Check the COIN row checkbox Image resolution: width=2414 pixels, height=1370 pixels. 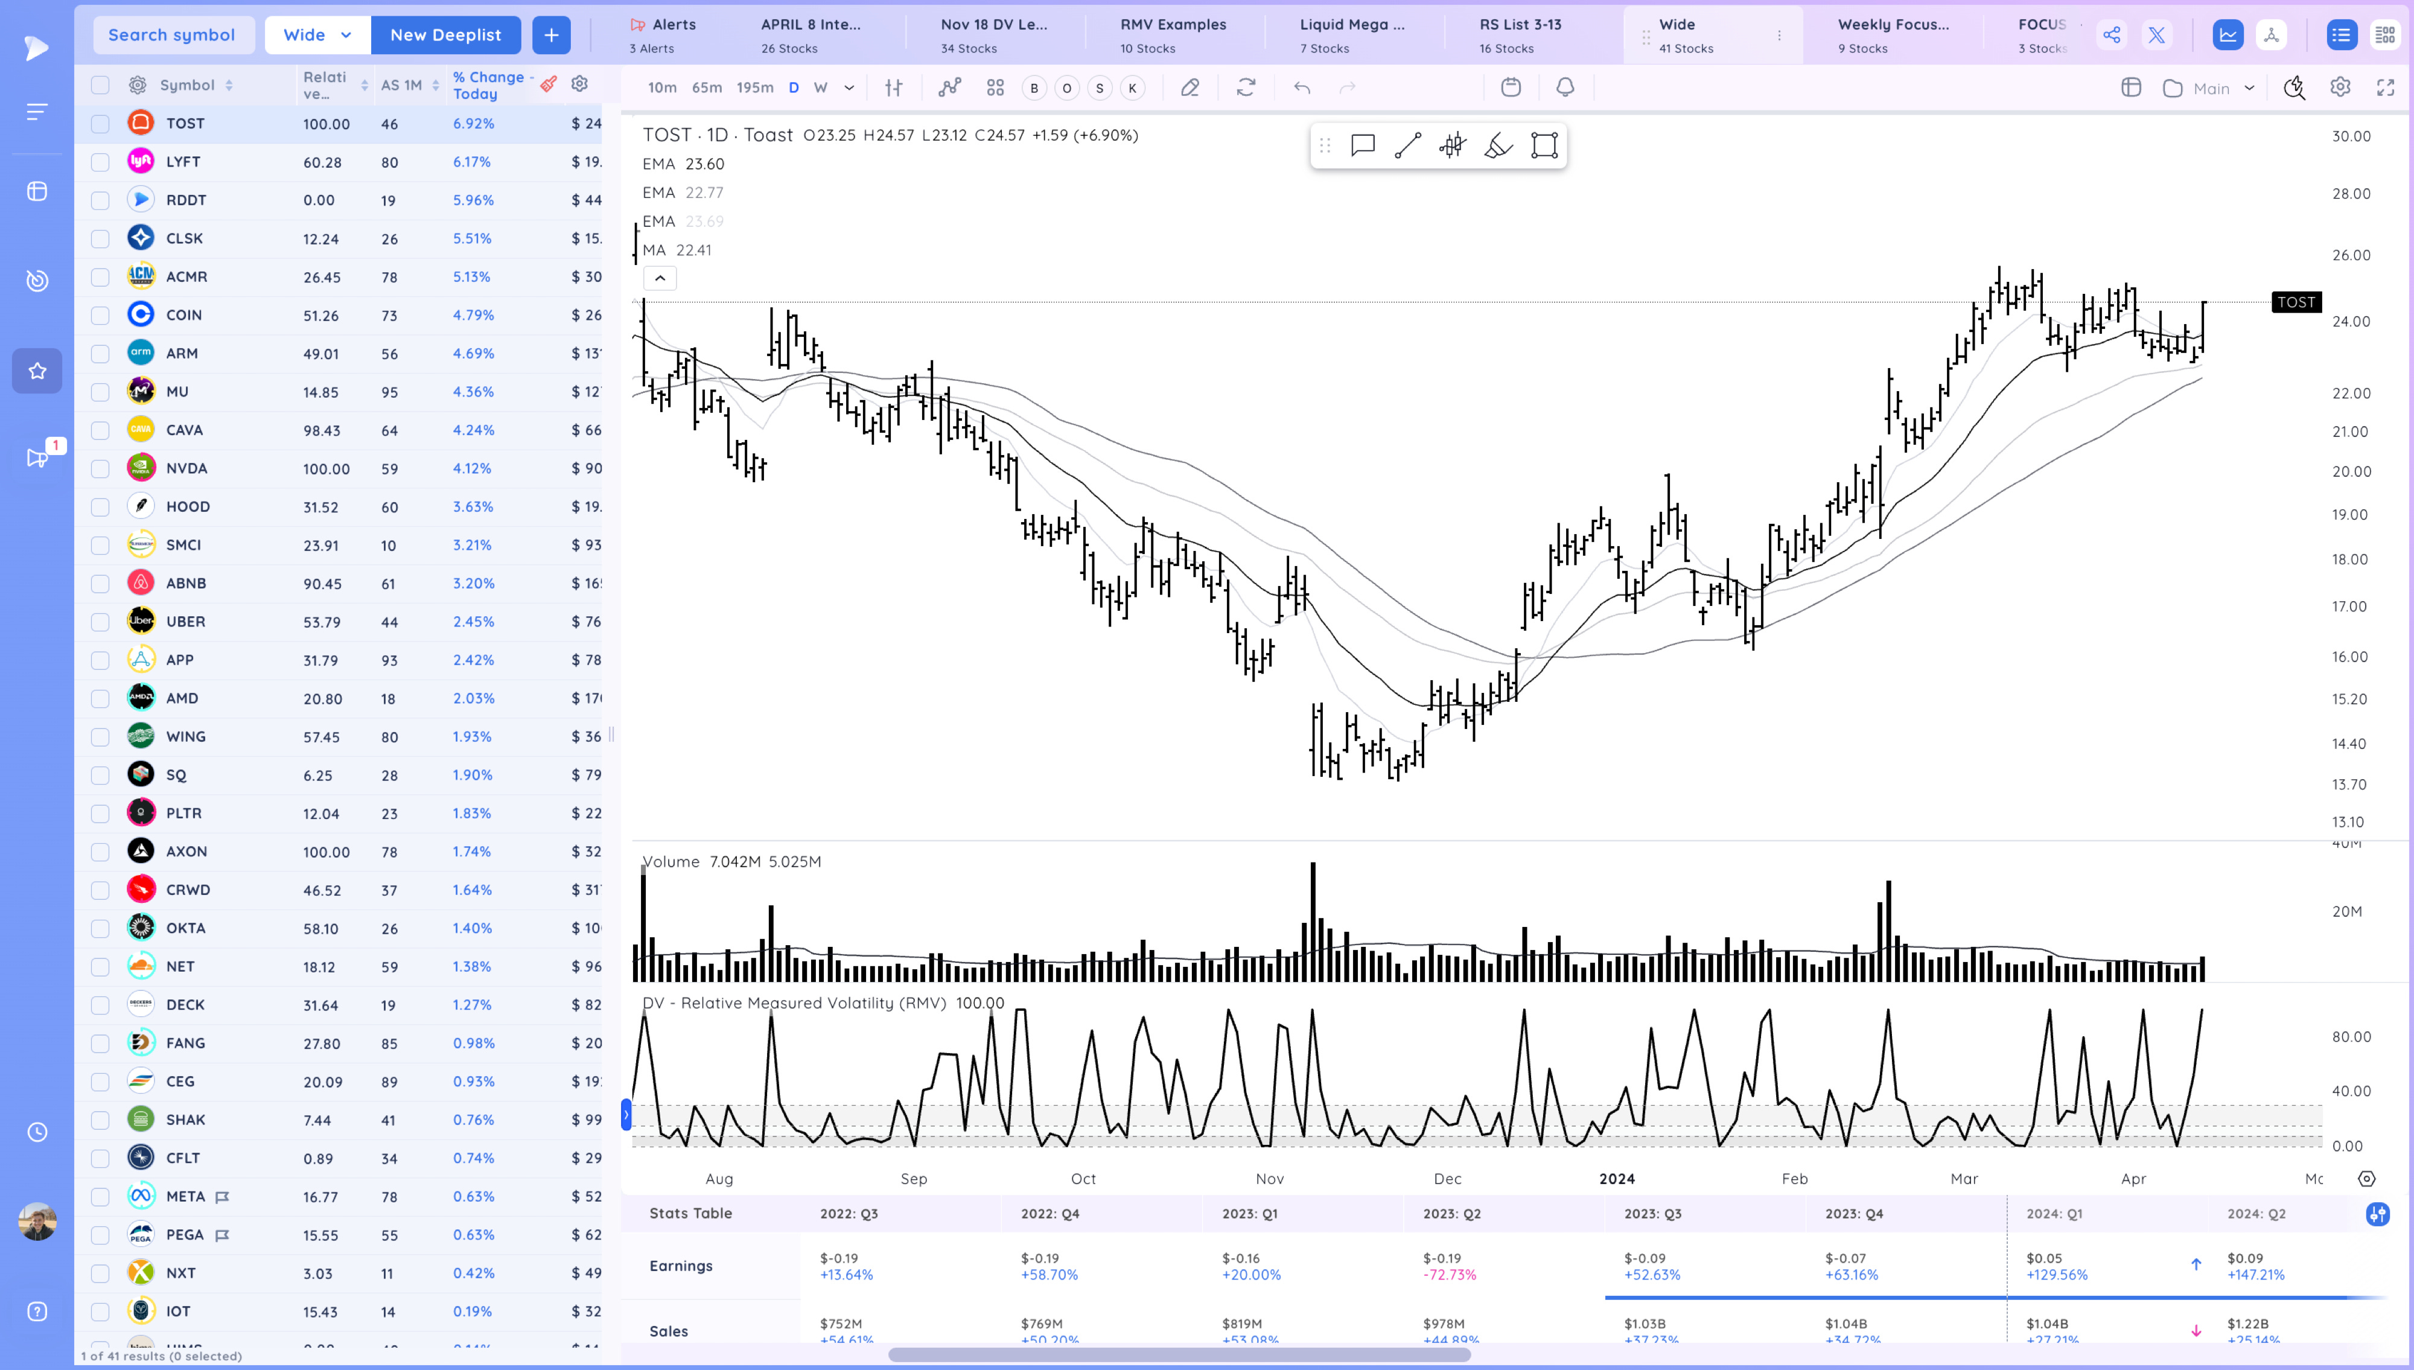[100, 315]
